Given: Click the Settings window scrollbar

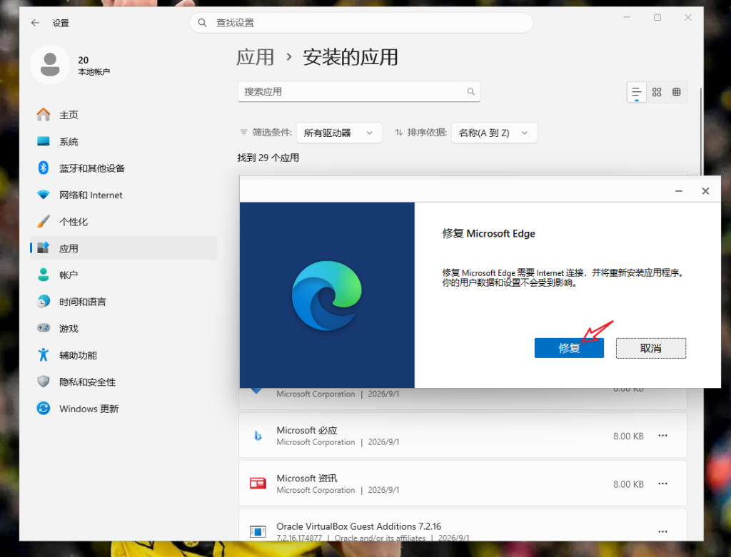Looking at the screenshot, I should coord(700,133).
